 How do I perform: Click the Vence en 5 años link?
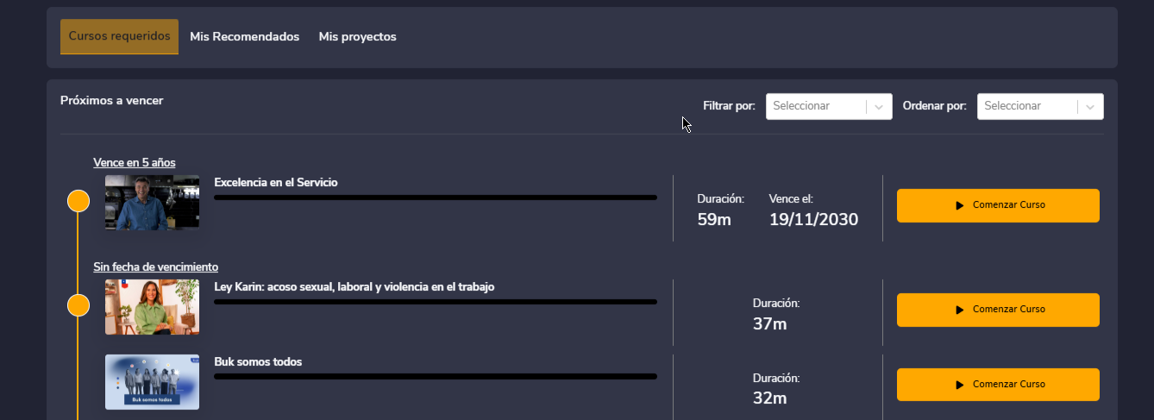click(135, 163)
